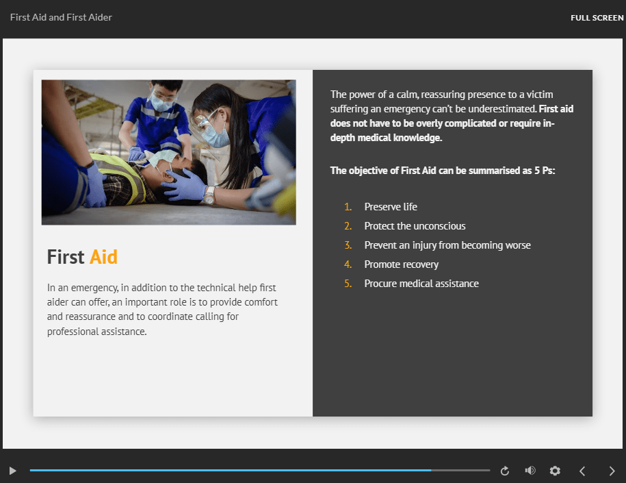626x483 pixels.
Task: Click the 'First Aid' heading text
Action: click(82, 257)
